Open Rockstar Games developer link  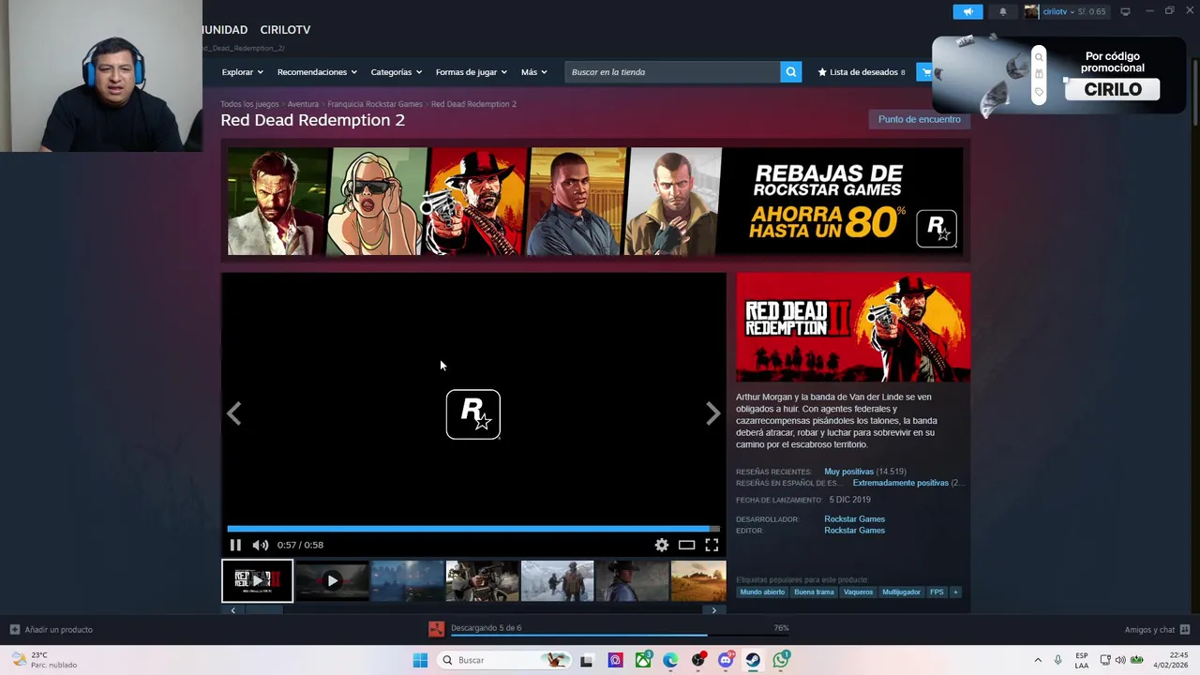click(x=854, y=519)
